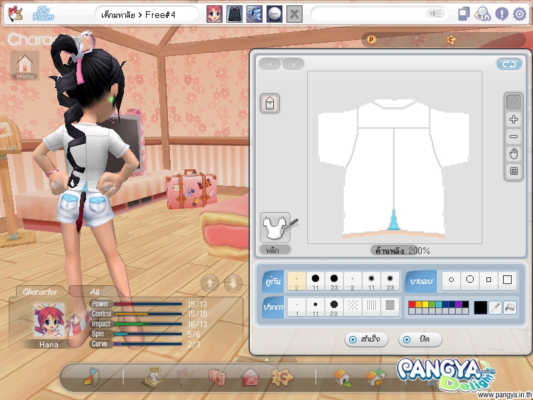Expand the small triangle above bottom bar
Viewport: 533px width, 400px height.
[267, 359]
